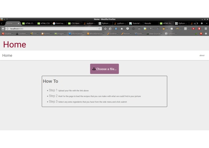Click the Greasemonkey monkey face icon
The height and width of the screenshot is (148, 209).
164,29
